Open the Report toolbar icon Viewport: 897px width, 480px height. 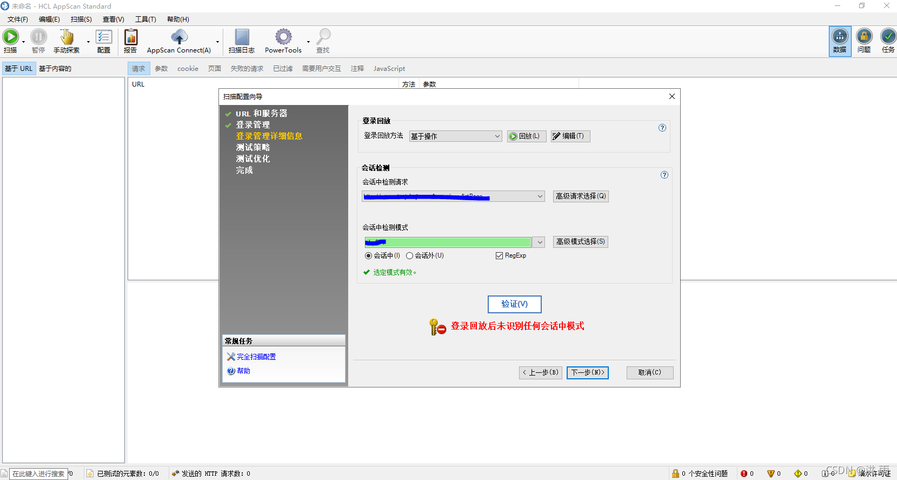(x=131, y=37)
